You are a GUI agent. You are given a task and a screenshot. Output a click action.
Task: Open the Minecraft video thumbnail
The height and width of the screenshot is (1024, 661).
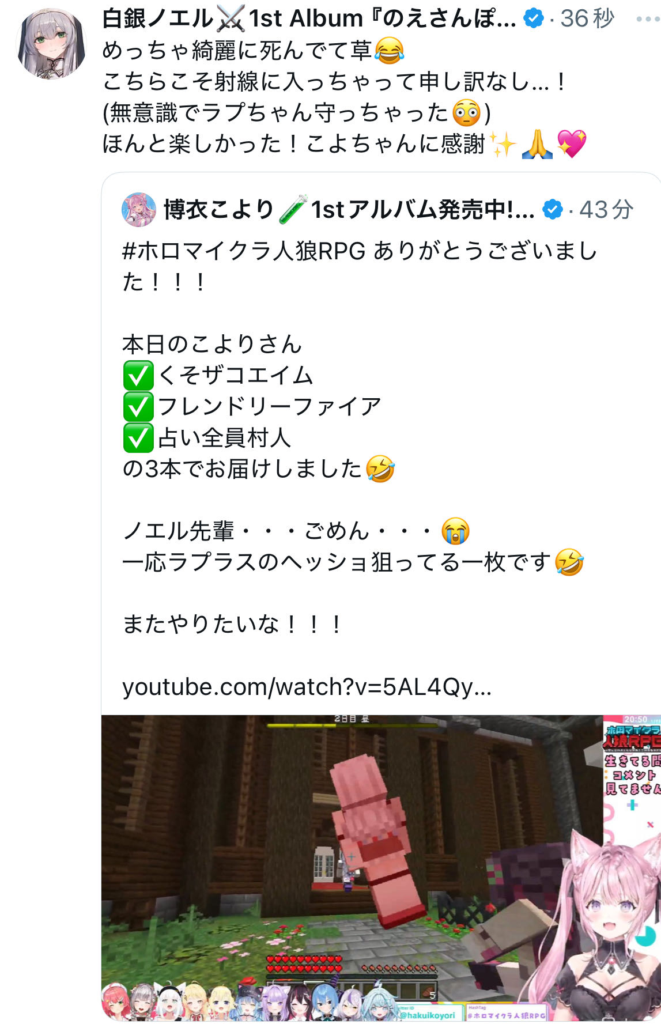click(x=381, y=868)
